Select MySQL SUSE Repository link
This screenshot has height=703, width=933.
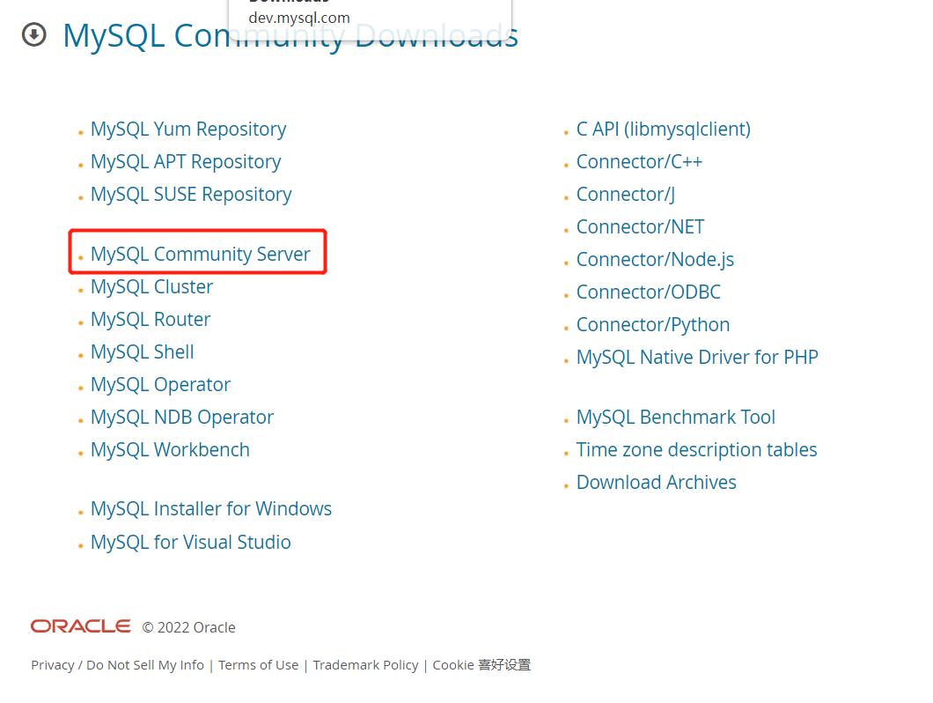(190, 194)
